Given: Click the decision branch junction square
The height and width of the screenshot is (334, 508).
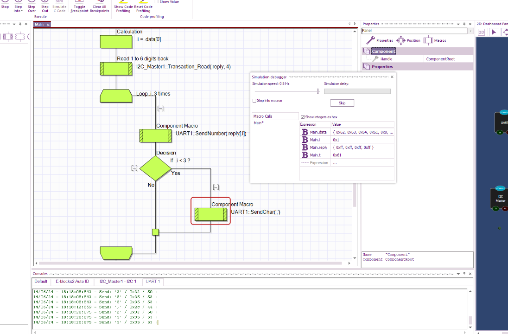Looking at the screenshot, I should [x=156, y=232].
